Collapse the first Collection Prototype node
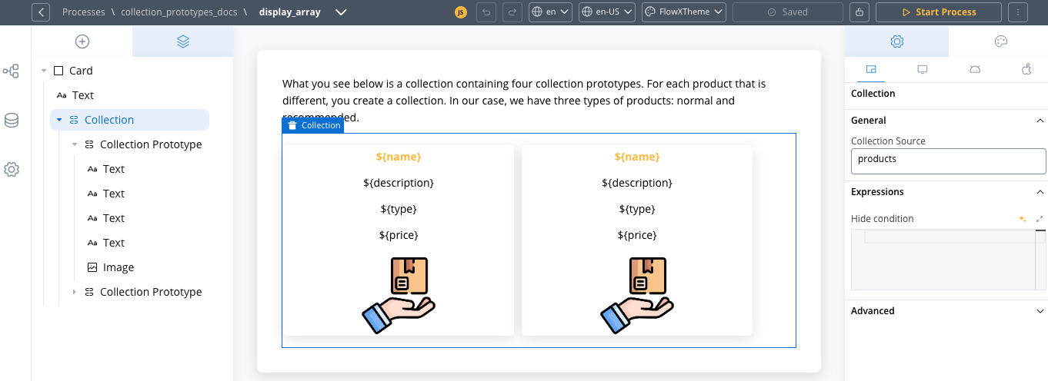Viewport: 1048px width, 381px height. click(75, 144)
